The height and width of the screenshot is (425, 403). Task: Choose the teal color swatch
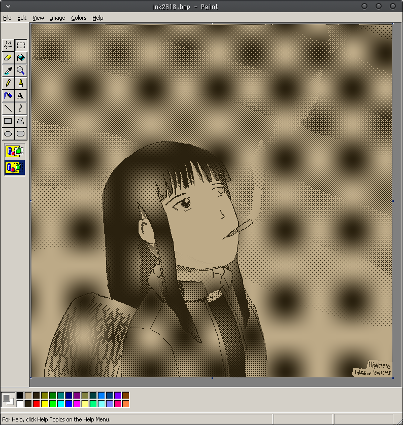click(61, 396)
